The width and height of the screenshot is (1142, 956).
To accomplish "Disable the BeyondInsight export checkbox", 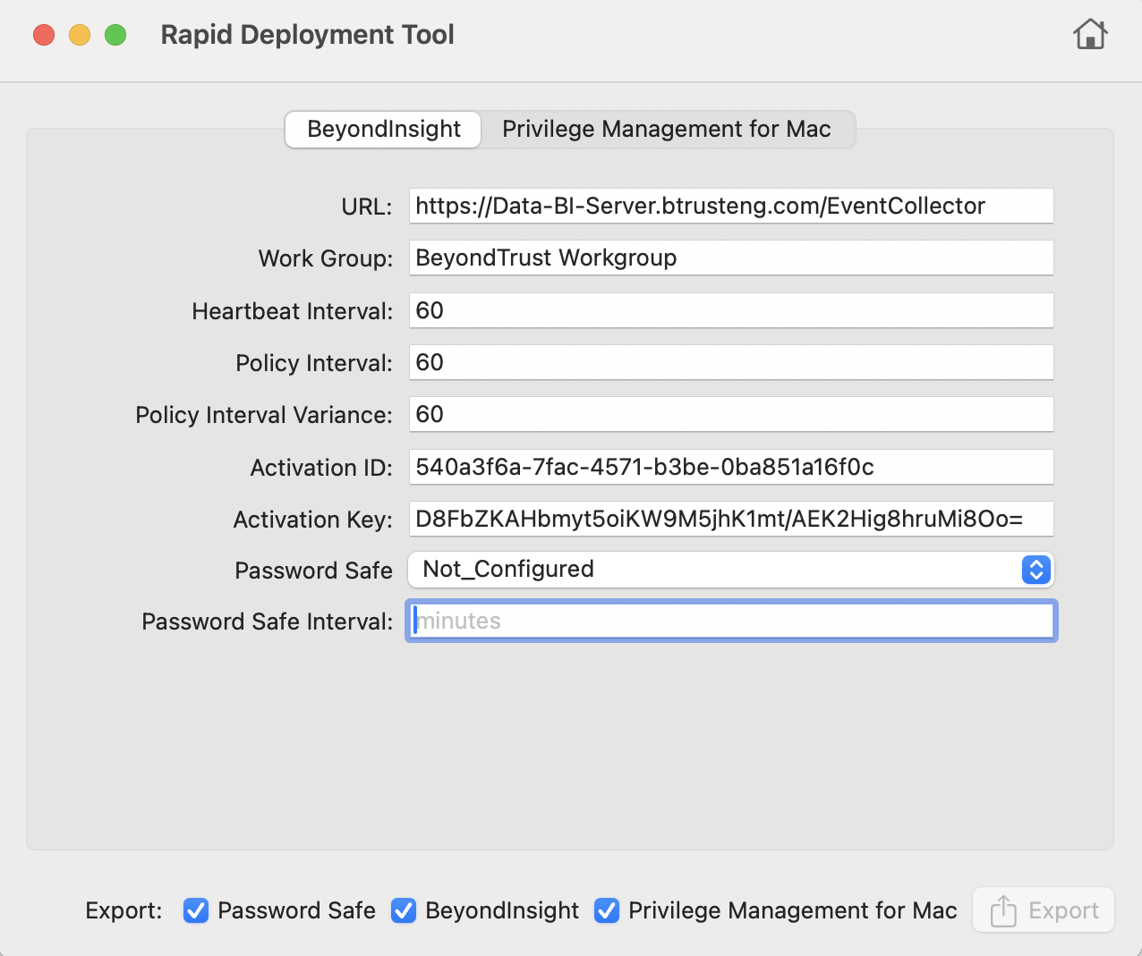I will coord(404,910).
